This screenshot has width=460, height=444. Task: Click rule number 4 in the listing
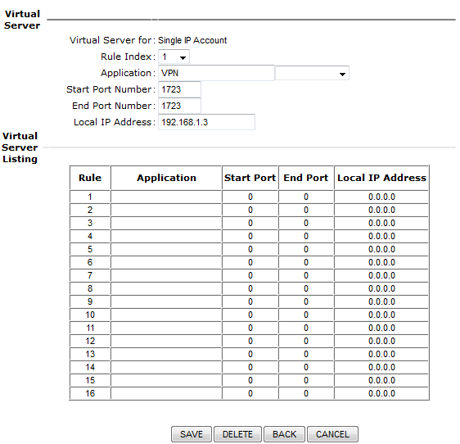coord(90,236)
